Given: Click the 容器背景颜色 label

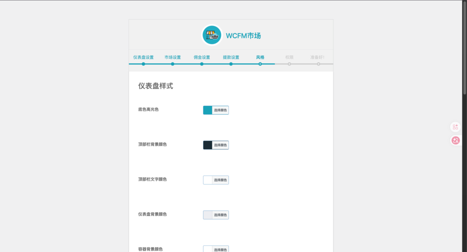Looking at the screenshot, I should pos(150,249).
